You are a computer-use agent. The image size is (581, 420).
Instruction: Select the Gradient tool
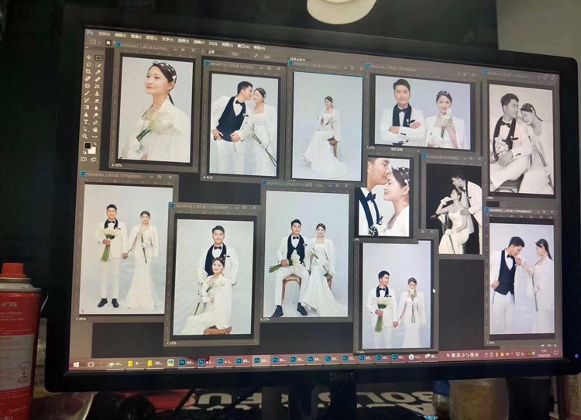86,107
